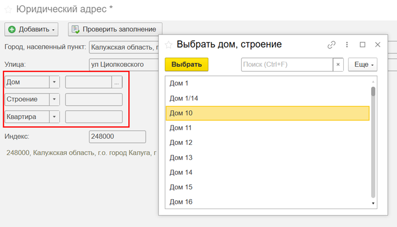Click in the Поиск (Ctrl+F) search box
Image resolution: width=397 pixels, height=227 pixels.
[x=286, y=64]
